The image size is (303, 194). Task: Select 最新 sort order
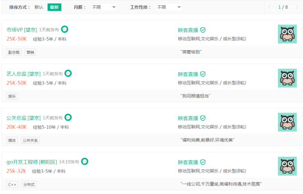click(55, 7)
